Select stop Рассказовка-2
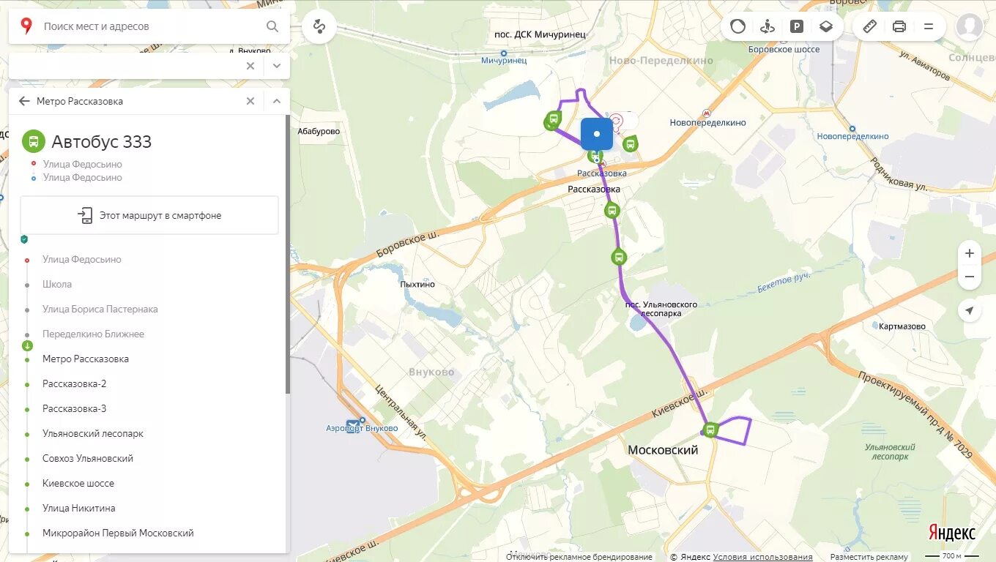The image size is (996, 562). pos(75,383)
